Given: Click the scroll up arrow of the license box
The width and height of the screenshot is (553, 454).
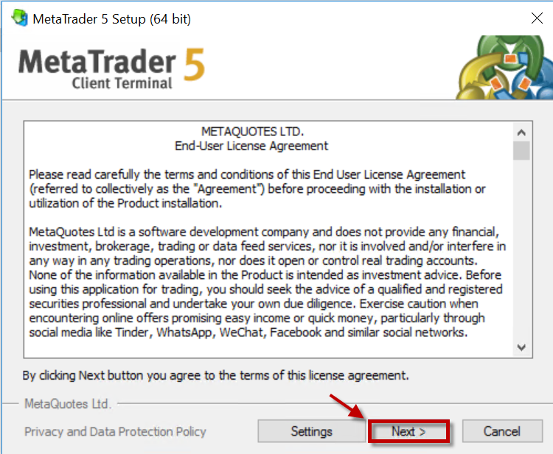Looking at the screenshot, I should pyautogui.click(x=521, y=132).
